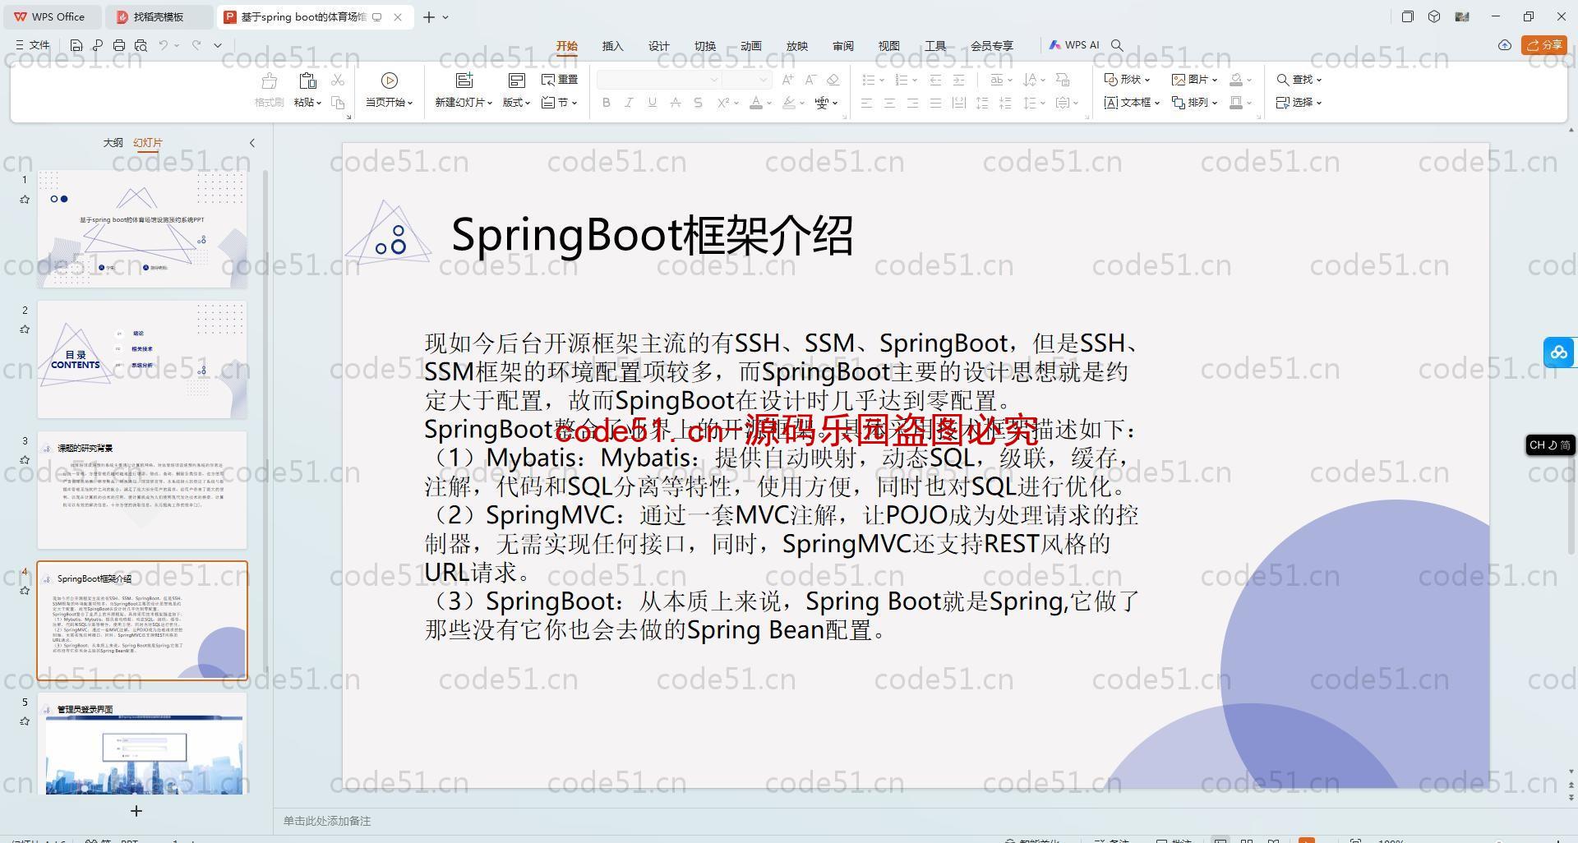The image size is (1578, 843).
Task: Switch to Outline (大纲) pane view
Action: [x=113, y=143]
